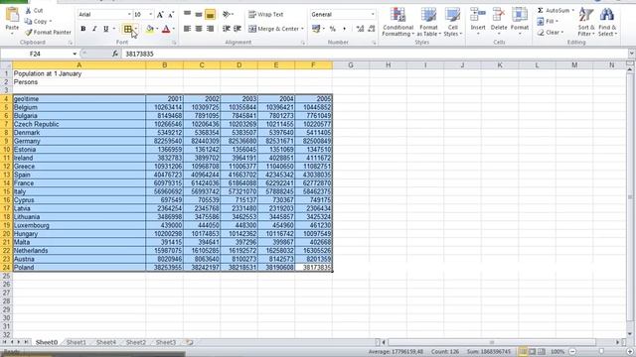636x357 pixels.
Task: Apply red font color A icon
Action: click(x=166, y=29)
